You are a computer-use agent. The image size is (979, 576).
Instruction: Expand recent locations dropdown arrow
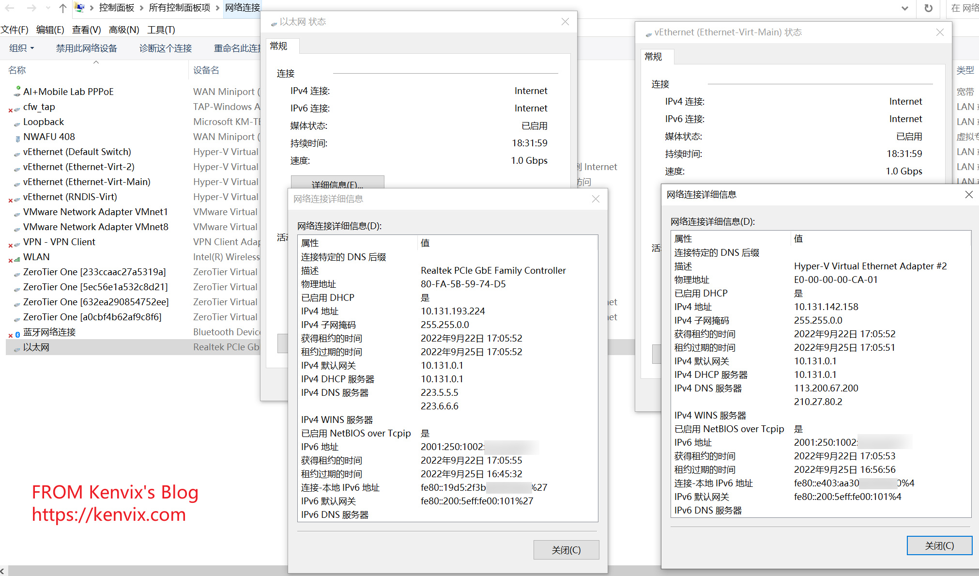(47, 8)
